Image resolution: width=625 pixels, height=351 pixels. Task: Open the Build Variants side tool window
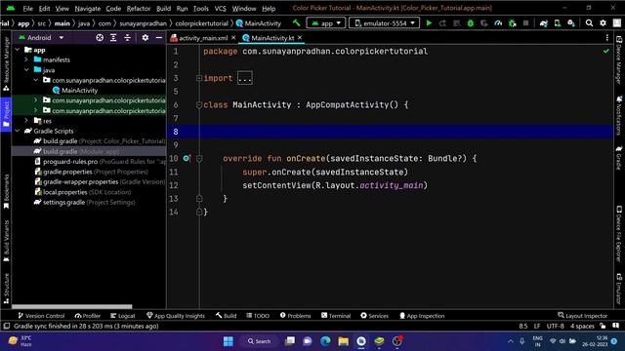pyautogui.click(x=6, y=241)
